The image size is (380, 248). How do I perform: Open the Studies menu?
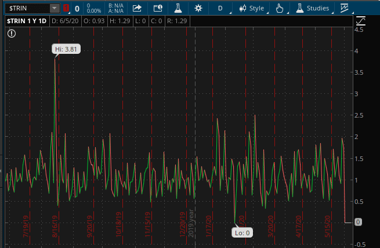tap(312, 8)
